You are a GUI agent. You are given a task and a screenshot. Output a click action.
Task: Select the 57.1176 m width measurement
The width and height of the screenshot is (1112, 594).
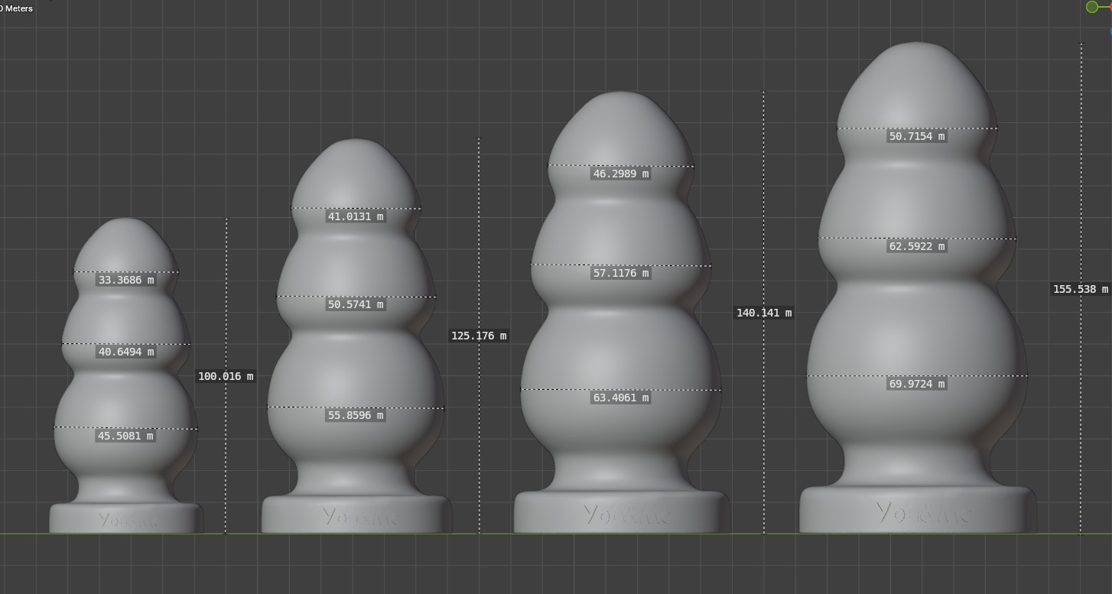tap(620, 274)
